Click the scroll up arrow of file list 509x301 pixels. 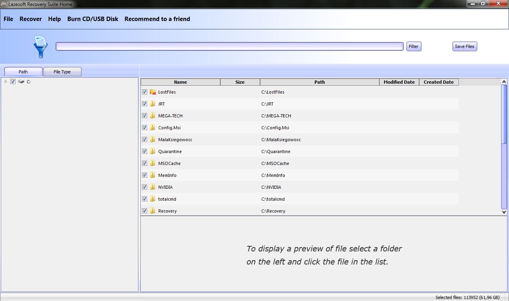pos(504,81)
